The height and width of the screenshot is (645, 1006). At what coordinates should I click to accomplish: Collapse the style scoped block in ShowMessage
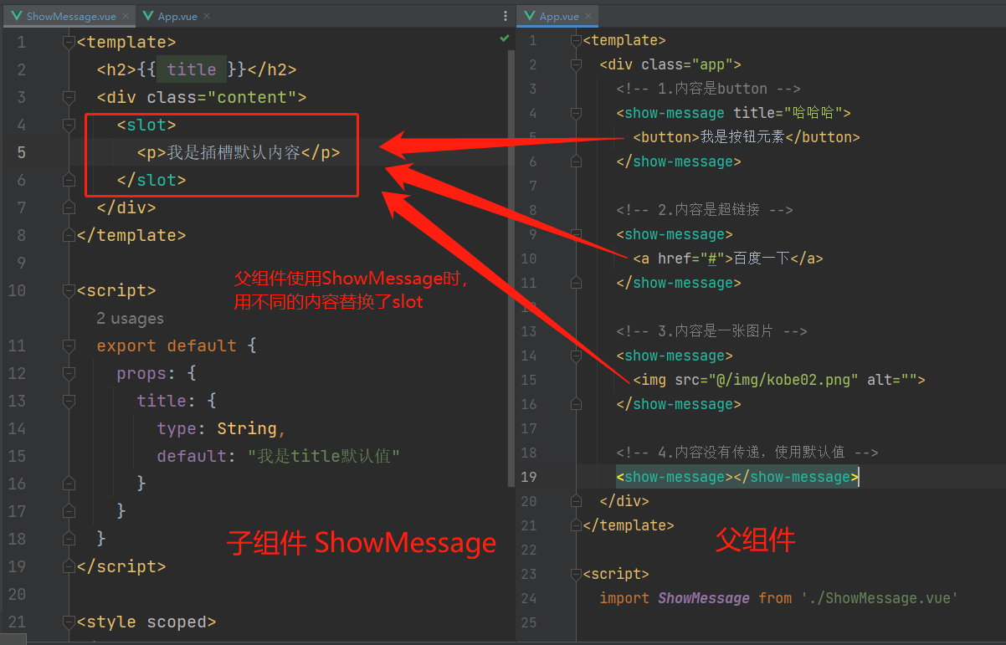click(x=69, y=622)
